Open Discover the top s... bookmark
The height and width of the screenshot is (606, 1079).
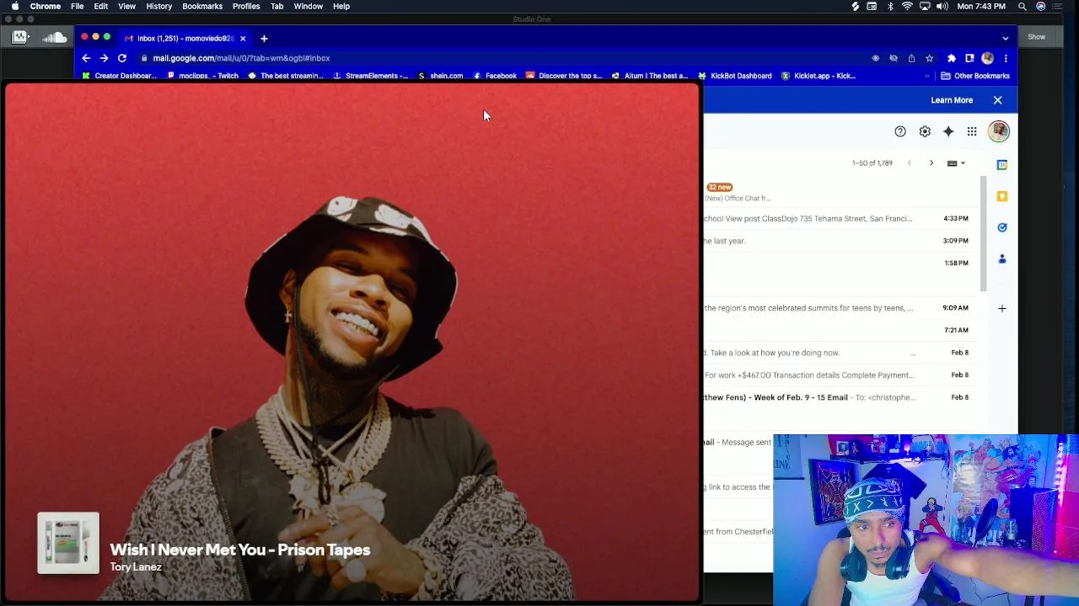tap(563, 76)
